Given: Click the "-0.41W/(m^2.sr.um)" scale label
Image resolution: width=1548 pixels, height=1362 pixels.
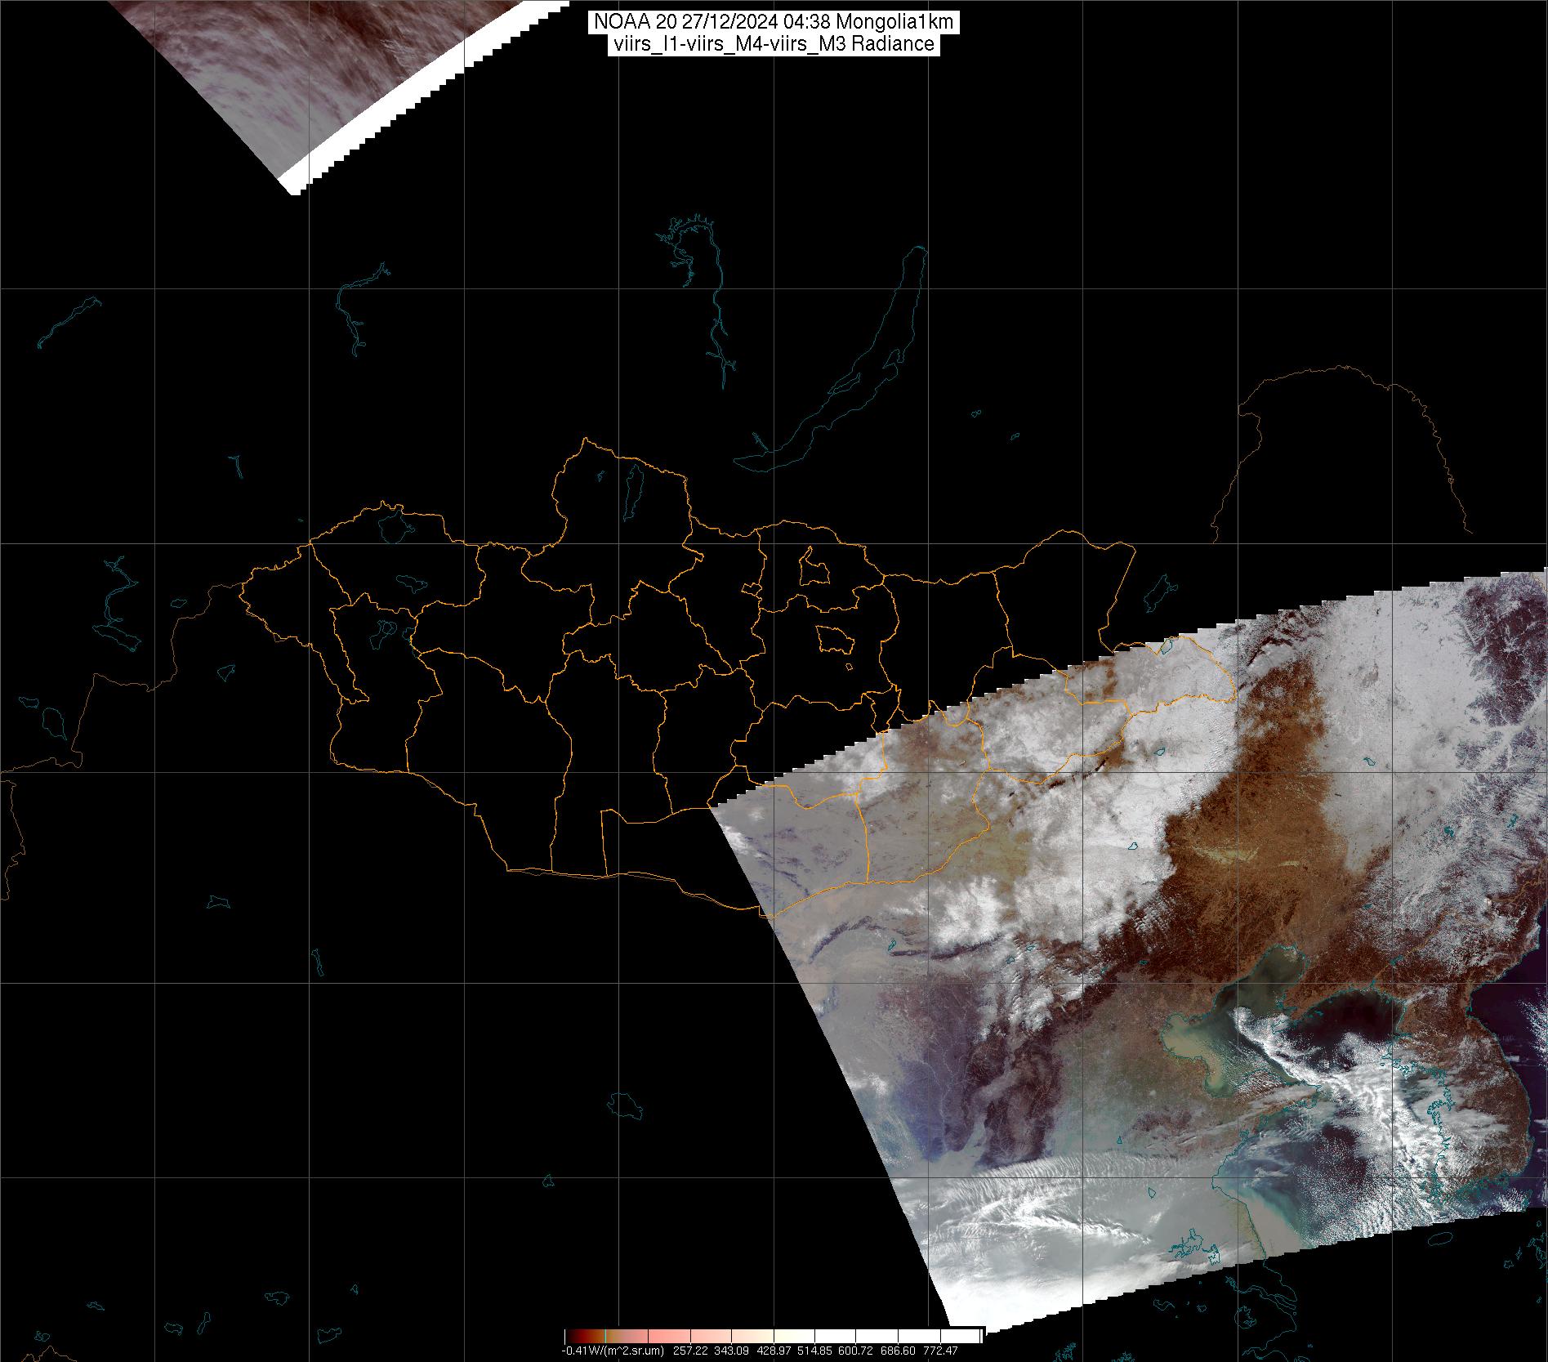Looking at the screenshot, I should (x=613, y=1351).
